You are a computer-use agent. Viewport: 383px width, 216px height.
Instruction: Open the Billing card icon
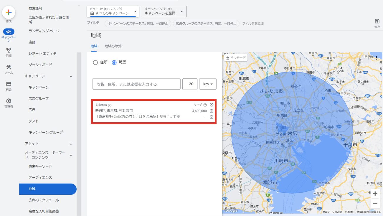pyautogui.click(x=9, y=84)
